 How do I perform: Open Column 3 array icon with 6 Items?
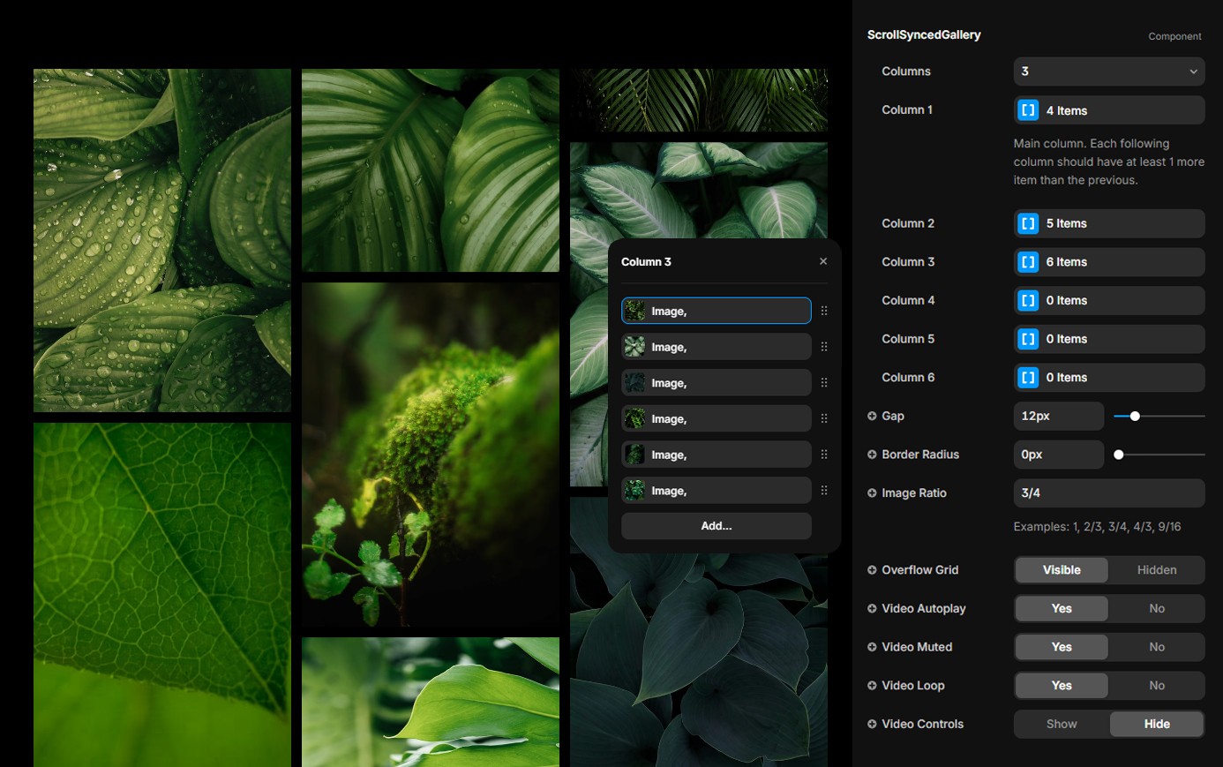(x=1028, y=262)
